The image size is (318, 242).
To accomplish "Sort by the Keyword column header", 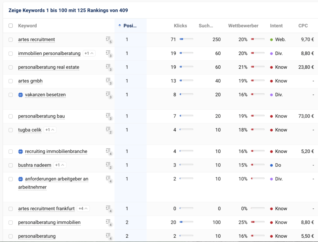I will click(27, 26).
